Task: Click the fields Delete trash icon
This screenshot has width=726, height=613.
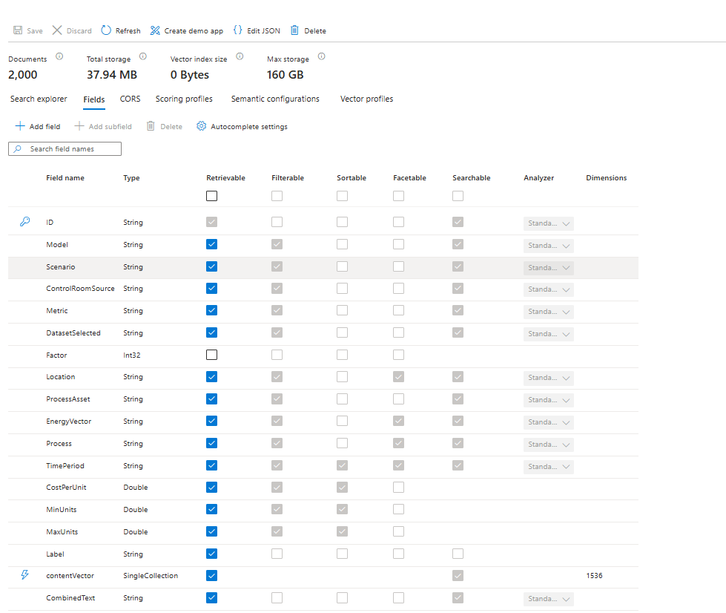Action: (151, 126)
